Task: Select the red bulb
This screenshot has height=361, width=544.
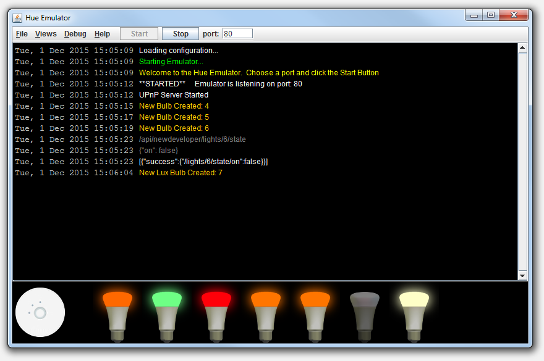Action: coord(216,316)
